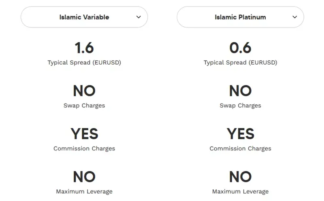Select the 1.6 typical spread value
The height and width of the screenshot is (201, 324).
coord(84,48)
